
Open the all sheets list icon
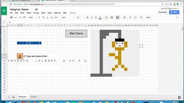point(13,97)
